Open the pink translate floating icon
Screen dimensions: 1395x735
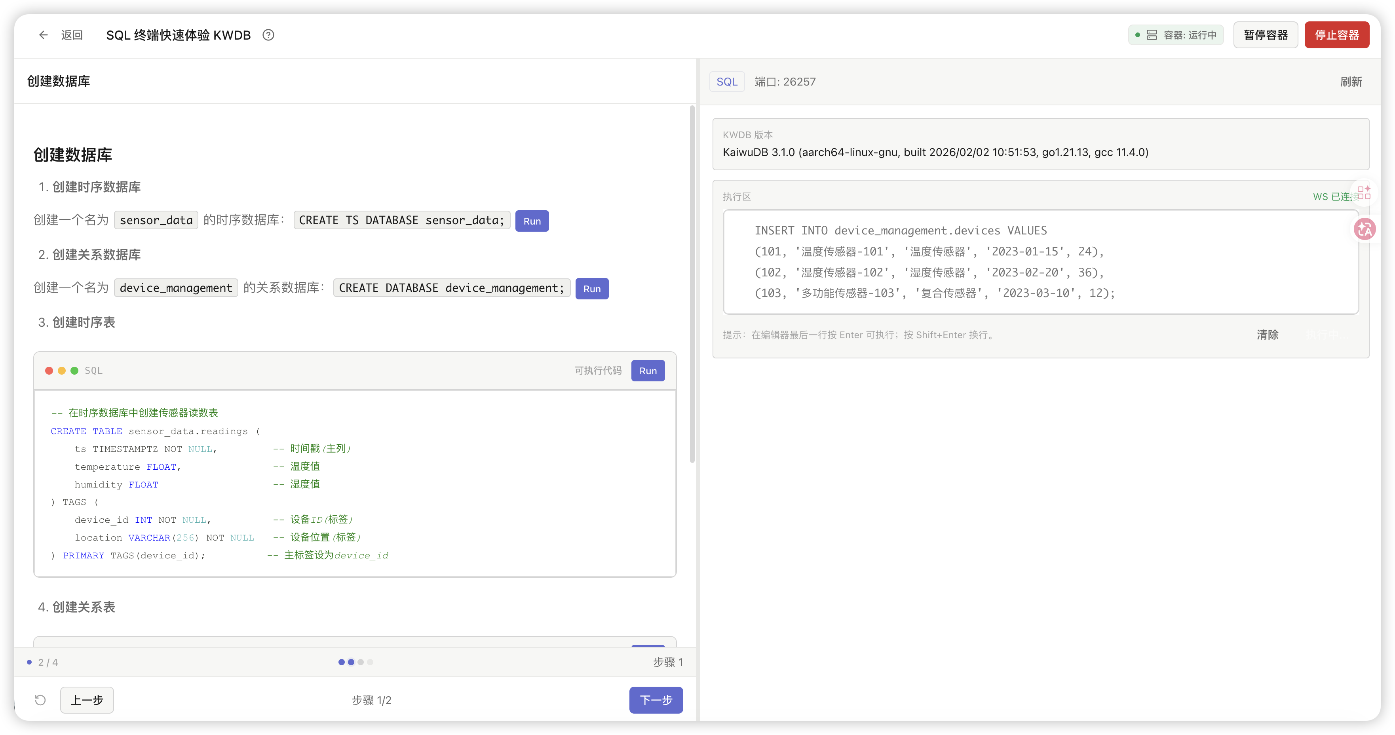1364,229
